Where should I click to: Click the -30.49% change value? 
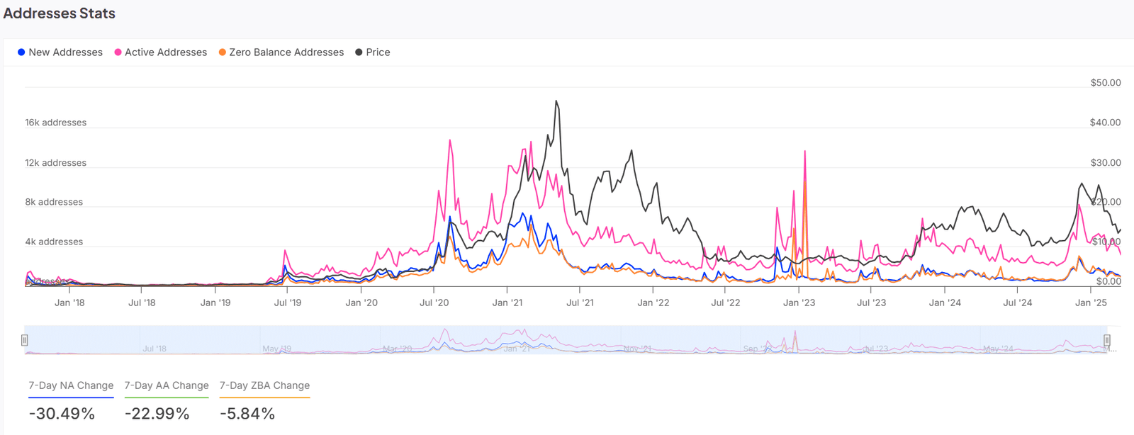tap(62, 414)
